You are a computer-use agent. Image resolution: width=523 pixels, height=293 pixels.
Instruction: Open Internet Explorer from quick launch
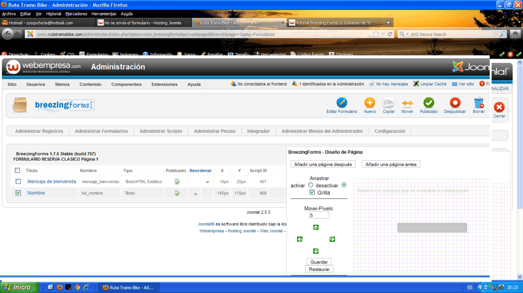(x=86, y=287)
